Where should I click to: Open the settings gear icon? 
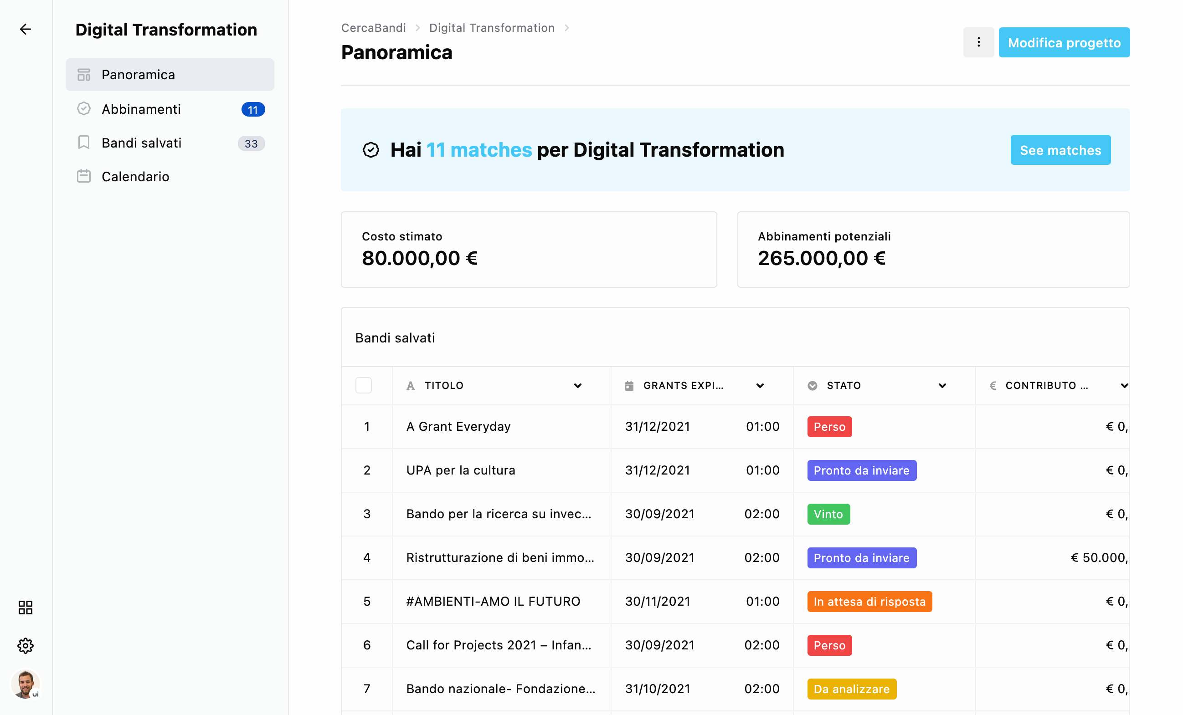click(x=26, y=645)
